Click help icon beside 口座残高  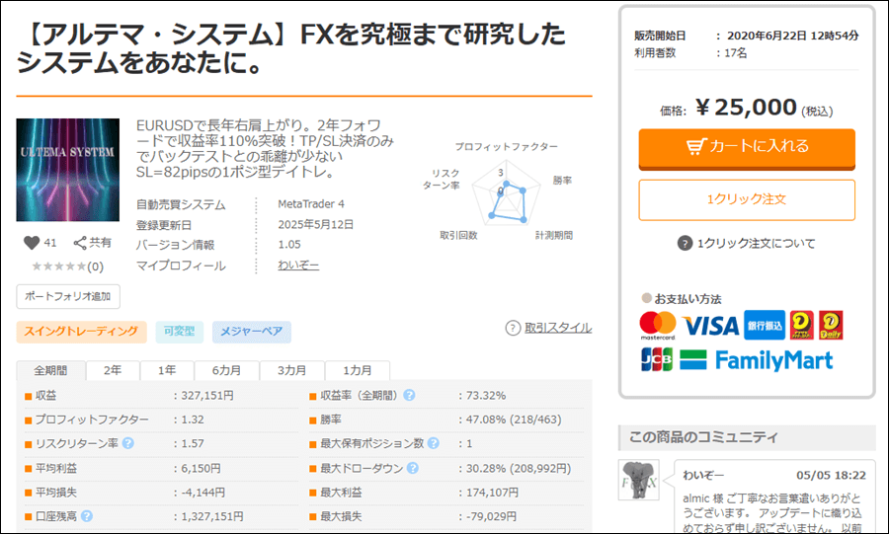[87, 515]
